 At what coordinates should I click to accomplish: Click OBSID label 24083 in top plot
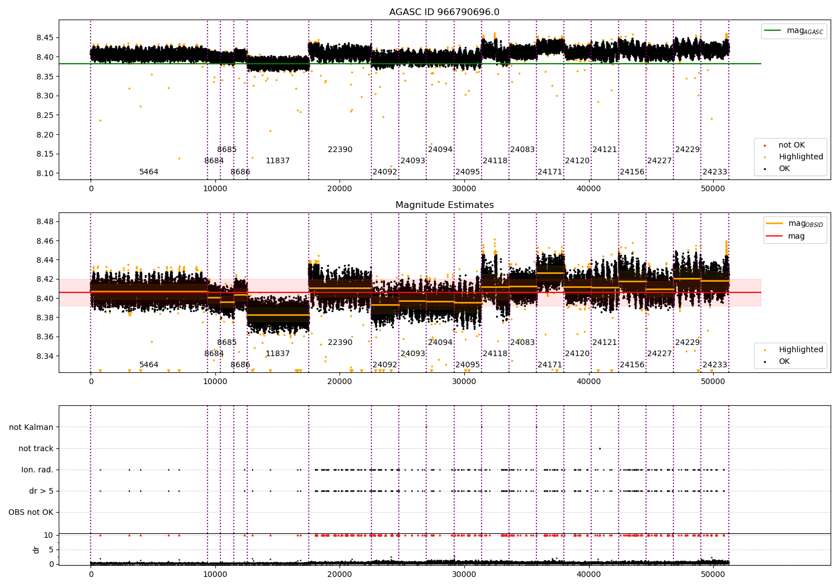tap(522, 150)
